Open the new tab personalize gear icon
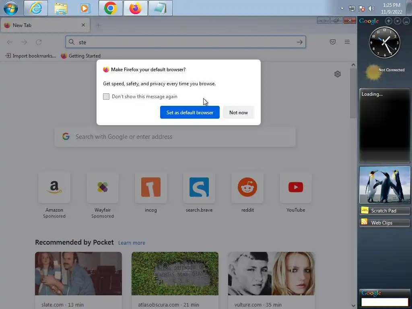 coord(338,74)
